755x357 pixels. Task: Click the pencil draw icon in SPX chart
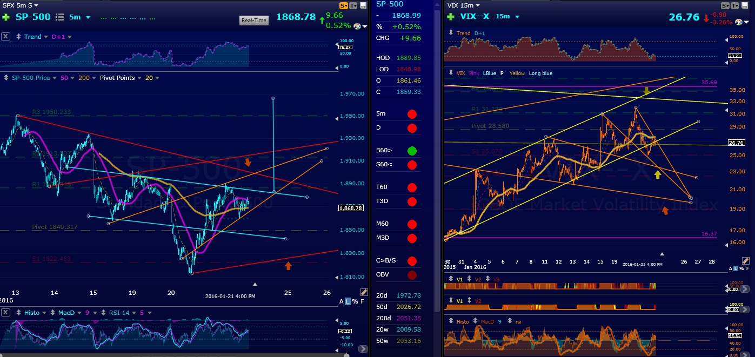pos(364,292)
